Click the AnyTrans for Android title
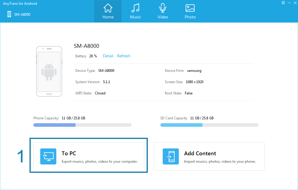Screen dimensions: 298x190 click(x=20, y=3)
